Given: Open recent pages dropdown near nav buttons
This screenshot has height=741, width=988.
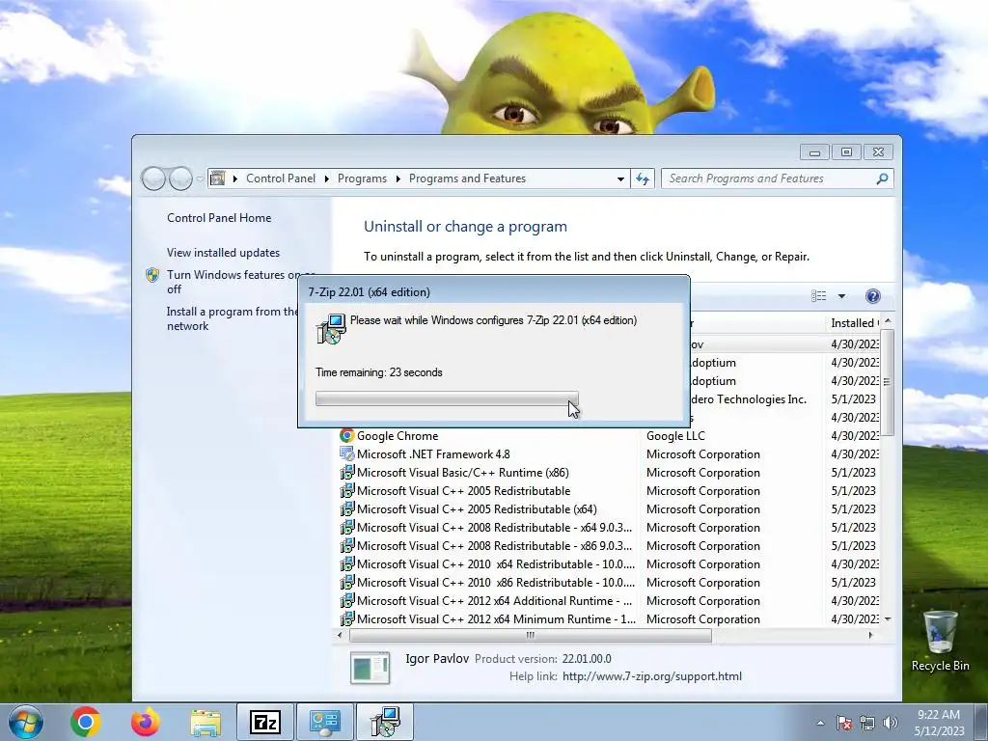Looking at the screenshot, I should [x=200, y=178].
